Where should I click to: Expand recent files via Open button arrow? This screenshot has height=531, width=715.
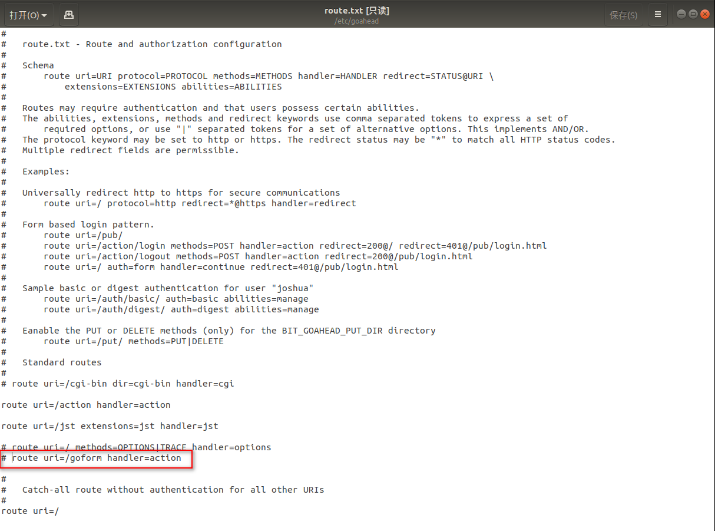click(x=43, y=14)
